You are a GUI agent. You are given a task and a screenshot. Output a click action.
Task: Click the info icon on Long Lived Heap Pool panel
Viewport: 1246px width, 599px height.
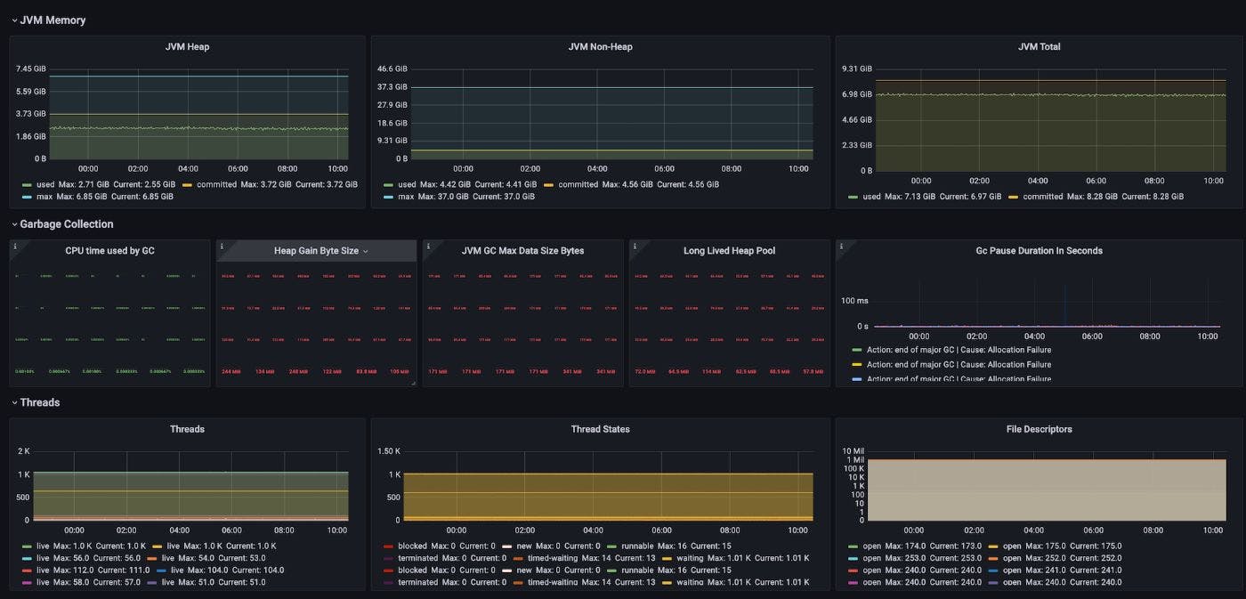(x=635, y=247)
